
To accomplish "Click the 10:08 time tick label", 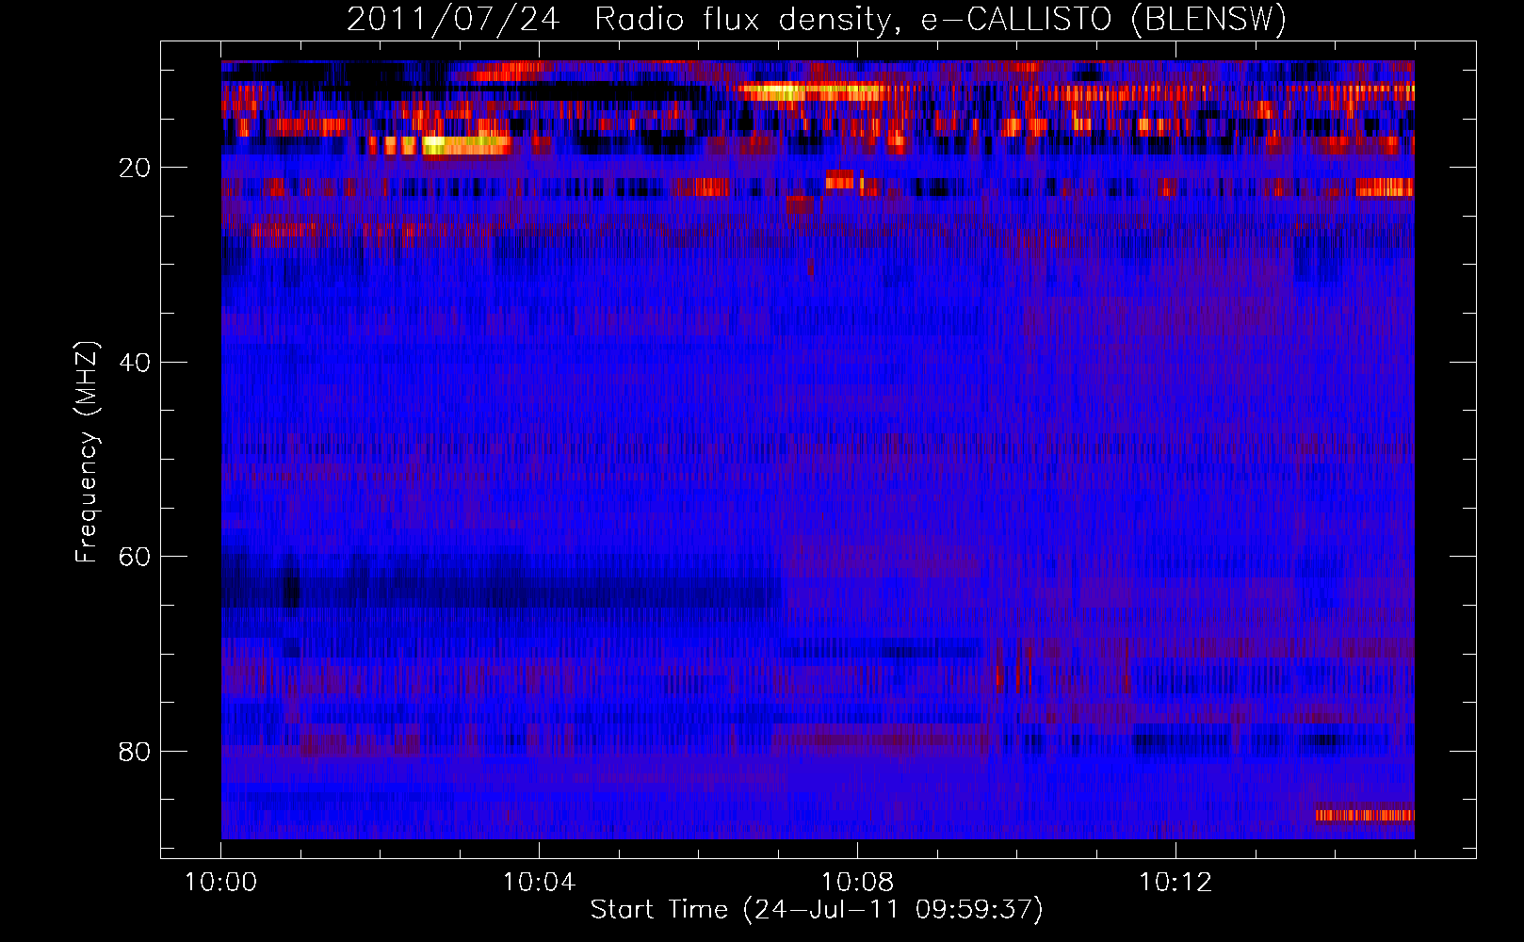I will point(857,883).
